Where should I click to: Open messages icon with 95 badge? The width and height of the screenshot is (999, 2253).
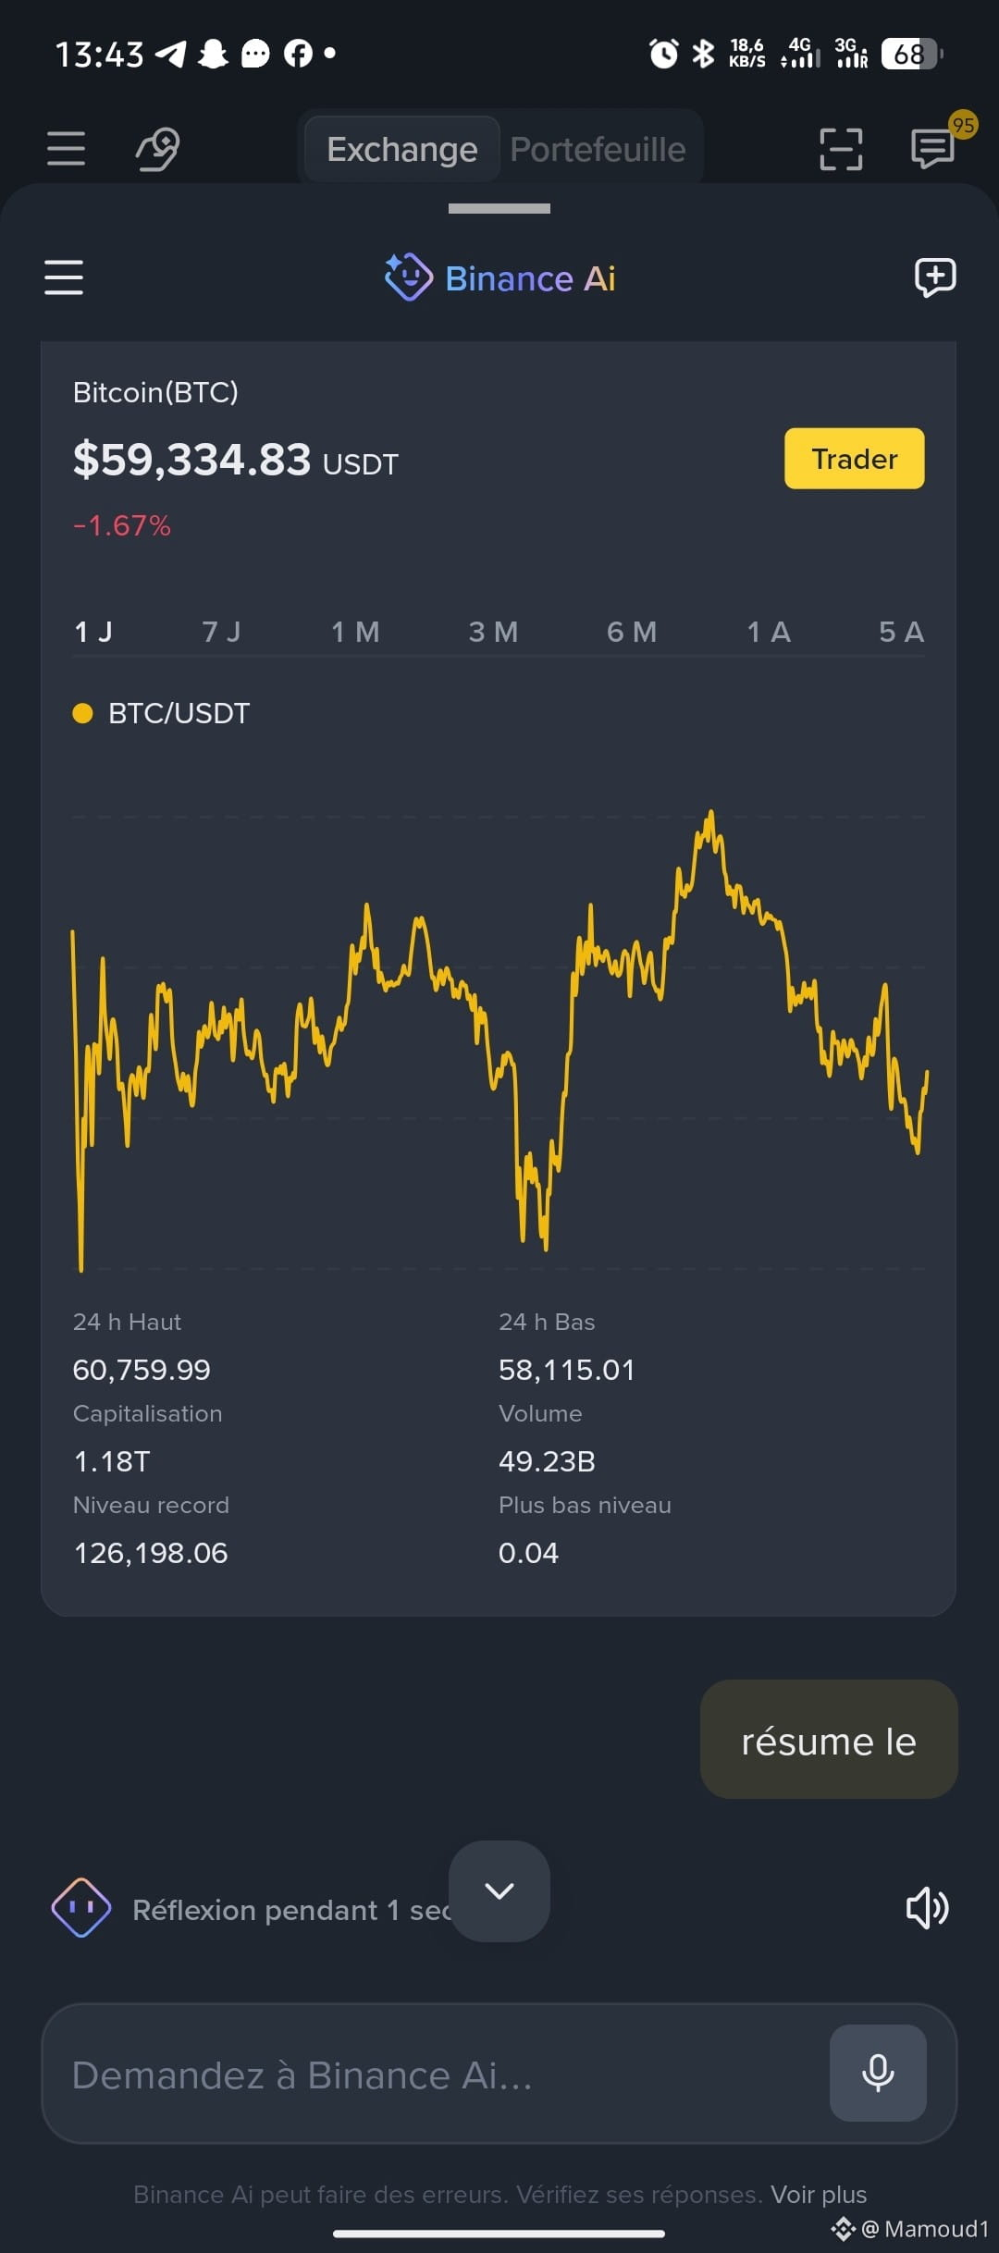click(934, 148)
